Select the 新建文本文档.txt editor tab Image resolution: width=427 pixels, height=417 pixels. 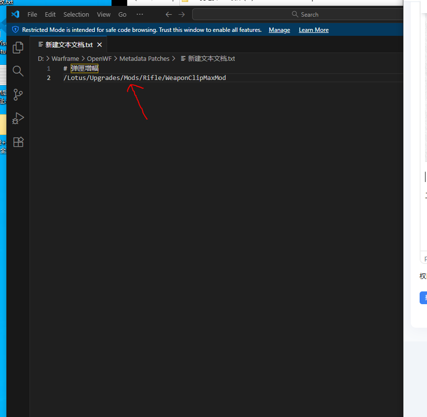click(68, 45)
